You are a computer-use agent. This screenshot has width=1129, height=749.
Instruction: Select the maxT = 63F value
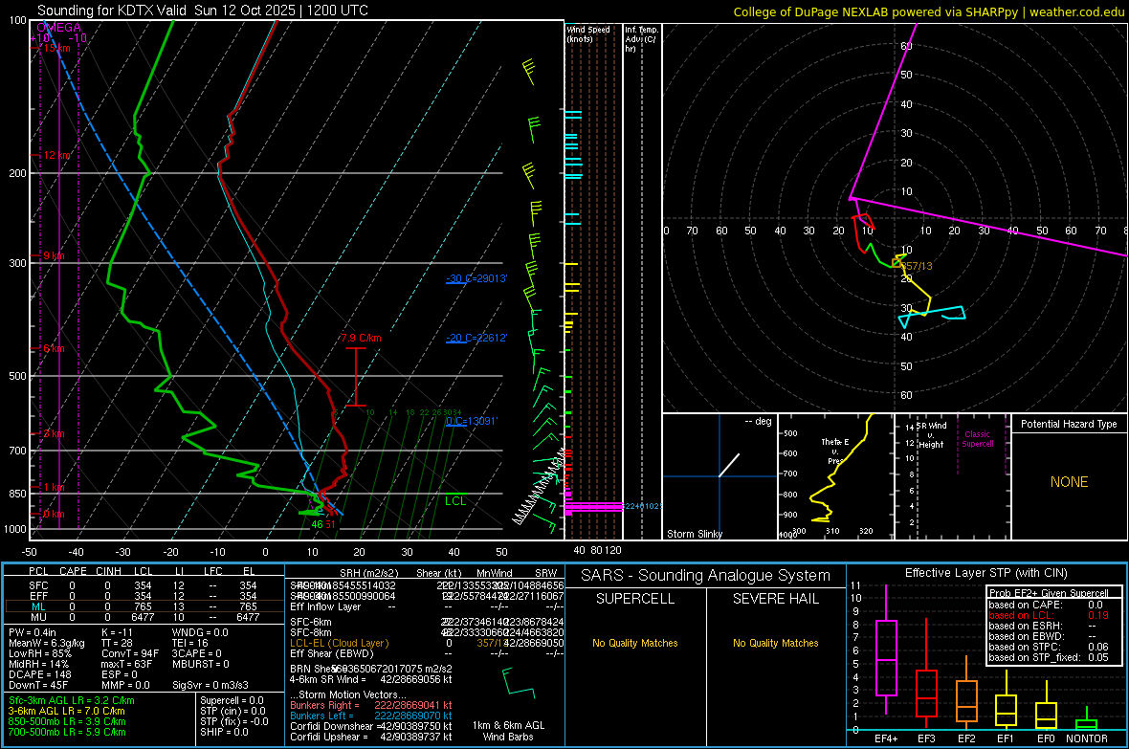coord(129,664)
